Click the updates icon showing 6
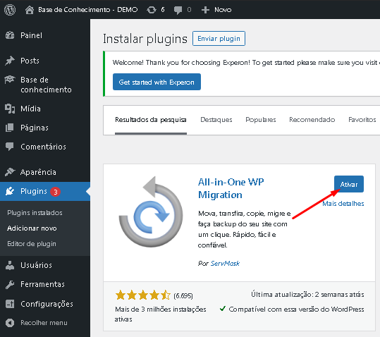 (152, 10)
